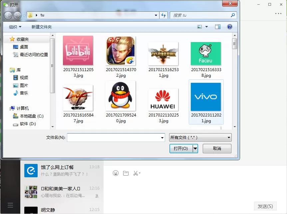Click the 取消 button
Image resolution: width=287 pixels, height=214 pixels.
point(217,148)
